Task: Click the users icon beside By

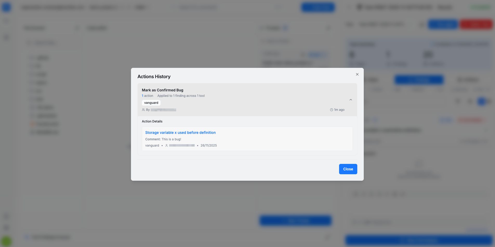Action: [143, 110]
